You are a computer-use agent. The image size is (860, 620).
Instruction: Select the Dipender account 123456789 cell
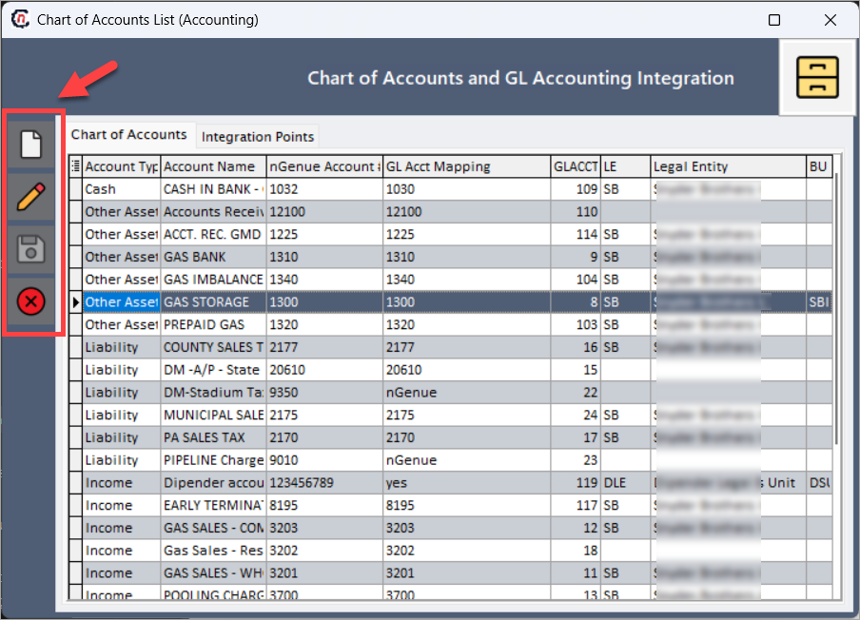pos(324,483)
